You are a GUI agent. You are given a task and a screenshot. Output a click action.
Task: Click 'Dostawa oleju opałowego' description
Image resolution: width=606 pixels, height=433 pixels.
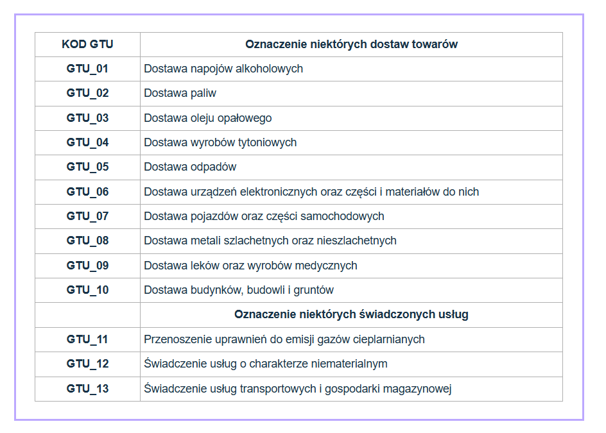coord(208,118)
